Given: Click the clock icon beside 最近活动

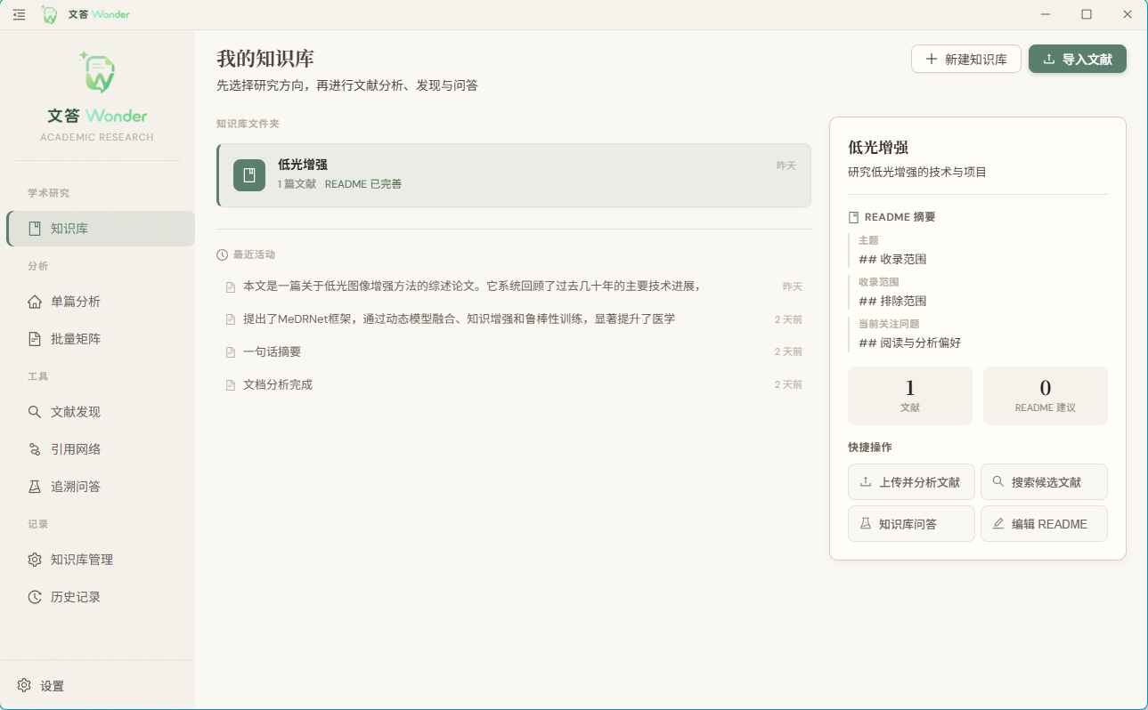Looking at the screenshot, I should [x=223, y=254].
